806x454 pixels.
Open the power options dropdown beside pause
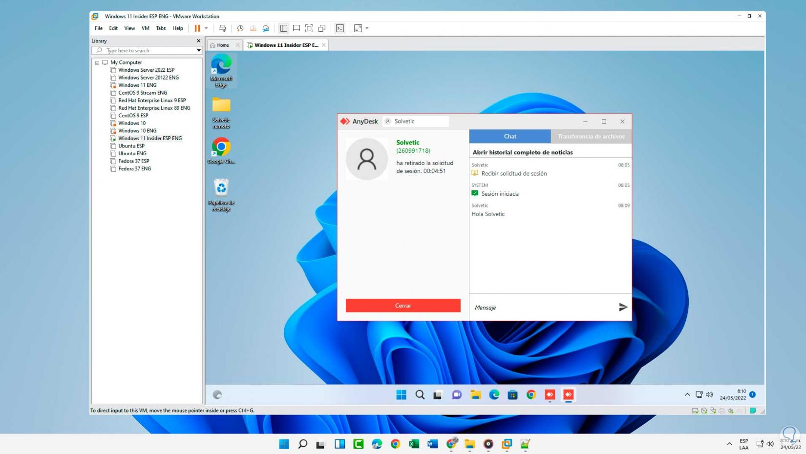pos(206,28)
